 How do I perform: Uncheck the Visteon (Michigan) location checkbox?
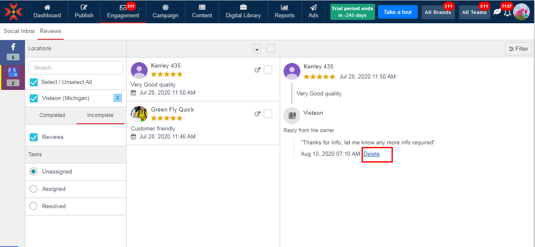click(x=34, y=98)
